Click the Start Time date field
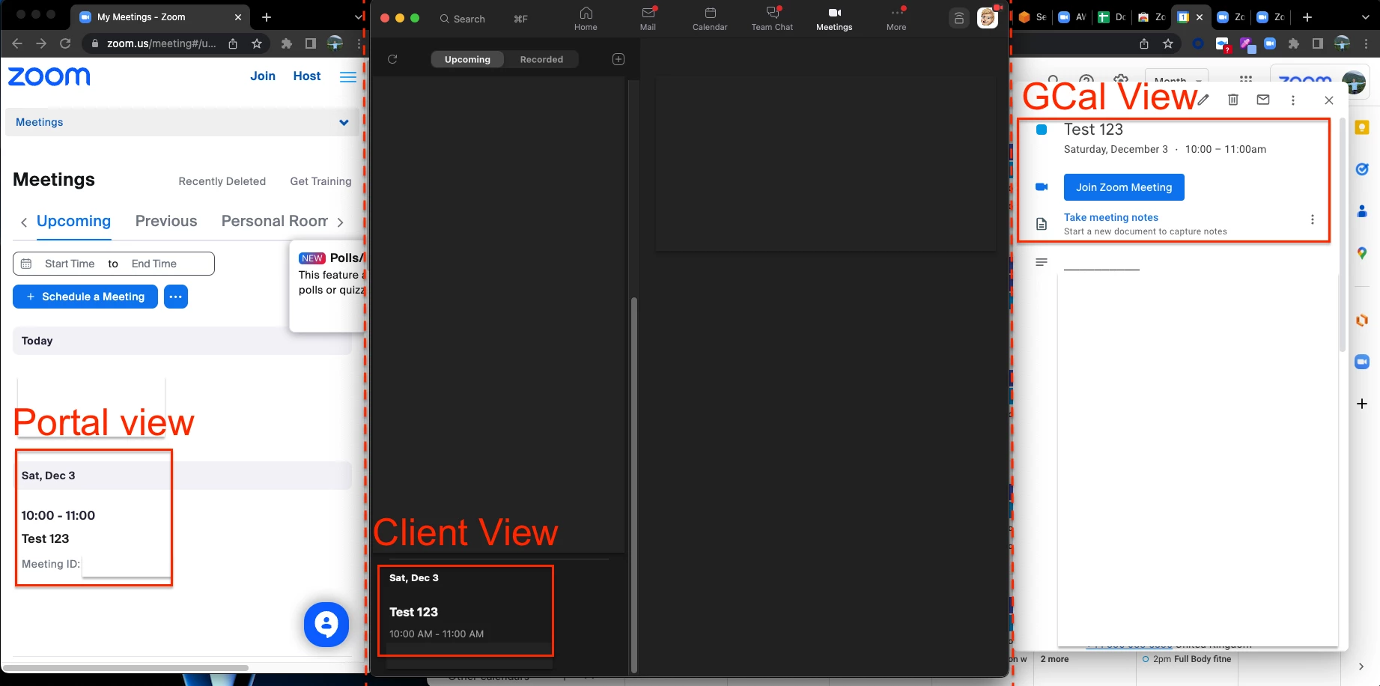Screen dimensions: 1380x686 (69, 264)
